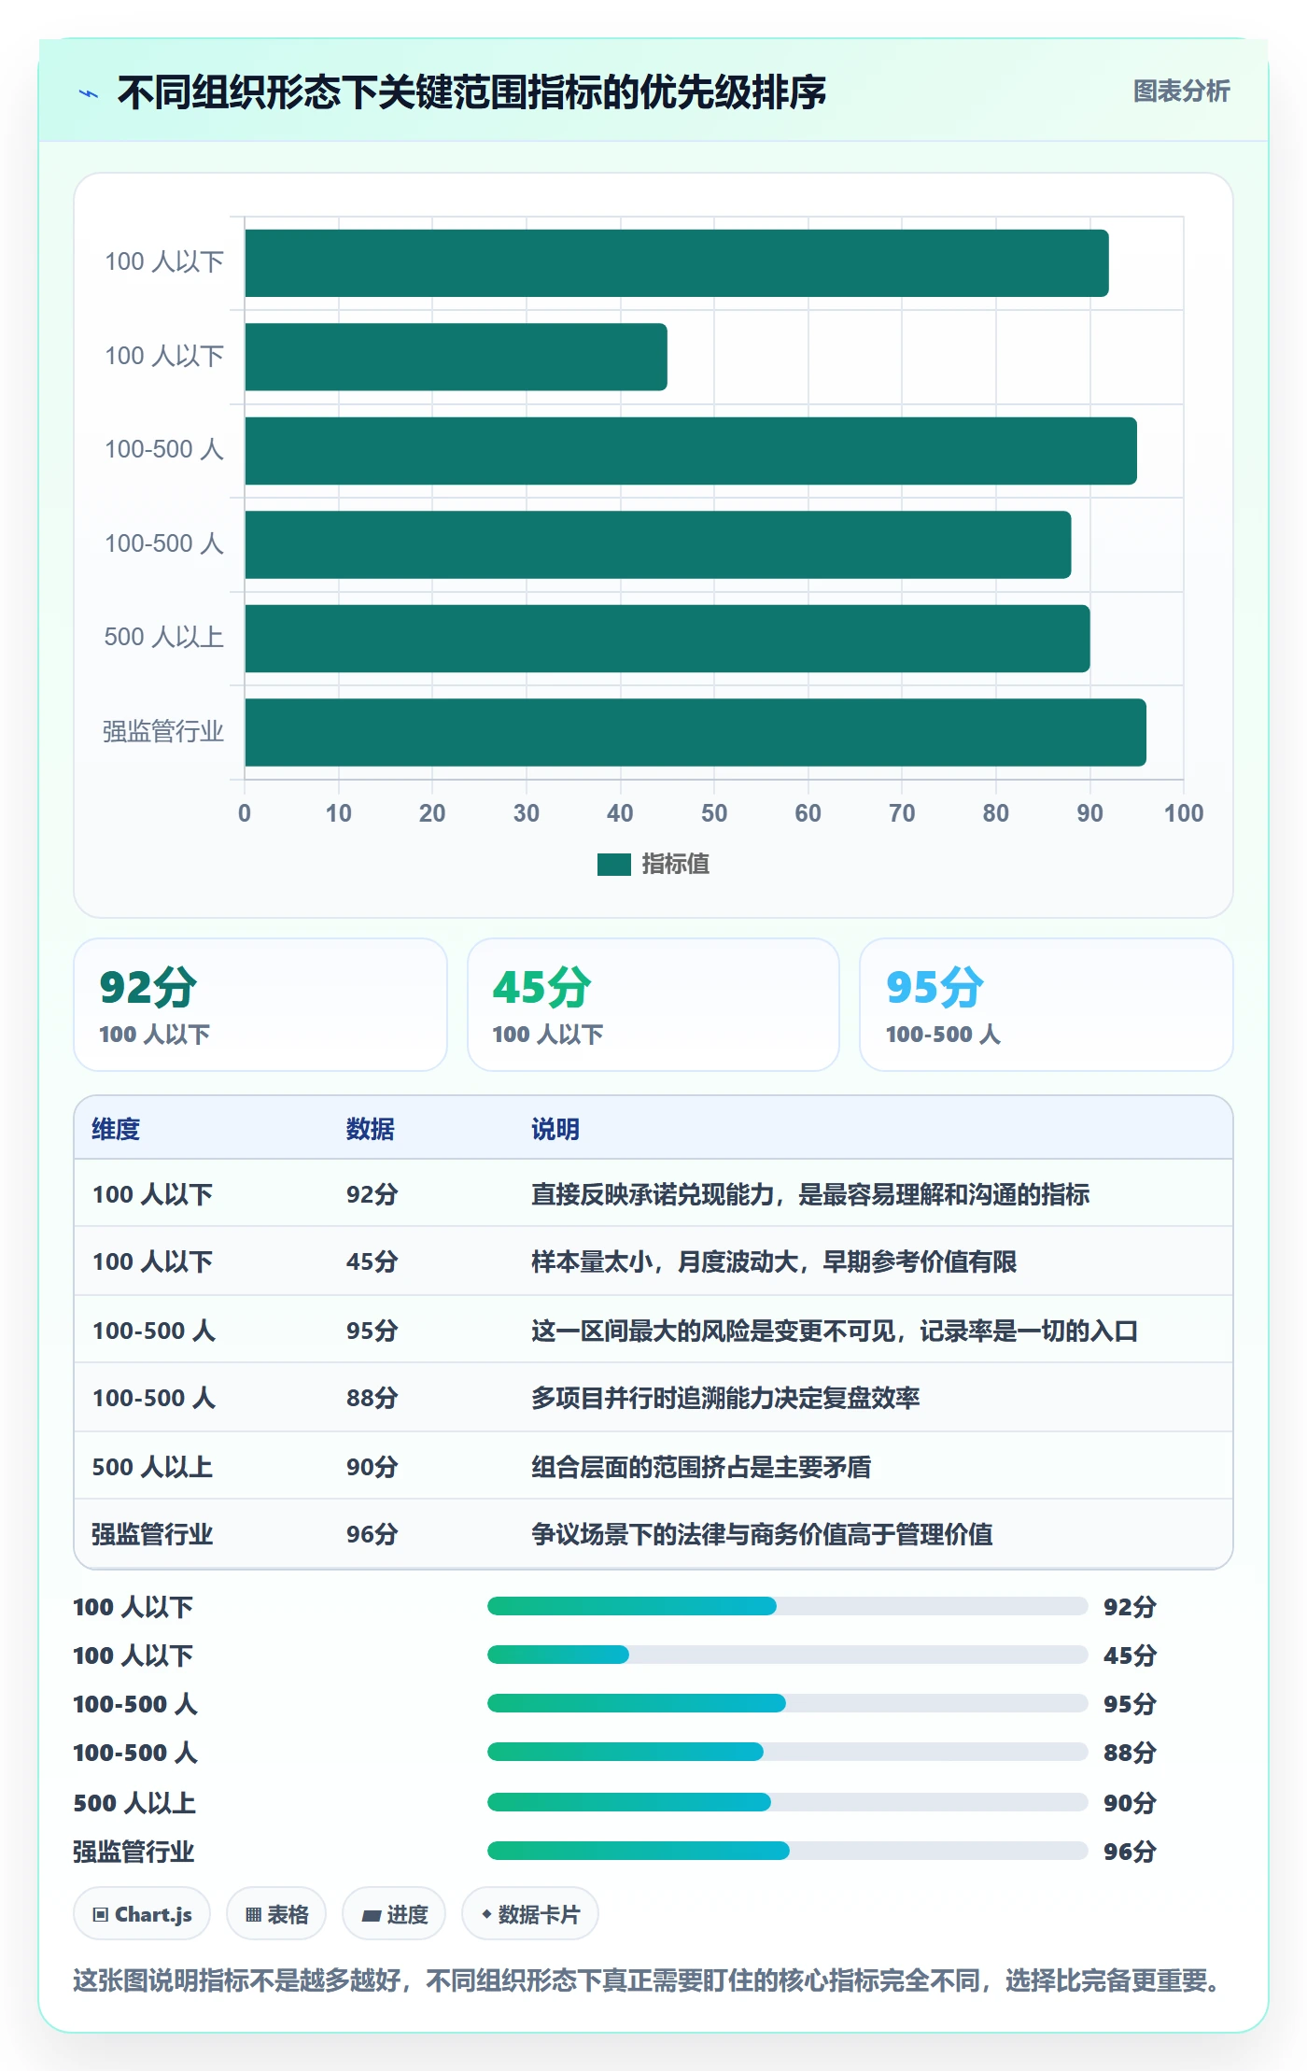
Task: Open the 进度 tag
Action: tap(394, 1914)
